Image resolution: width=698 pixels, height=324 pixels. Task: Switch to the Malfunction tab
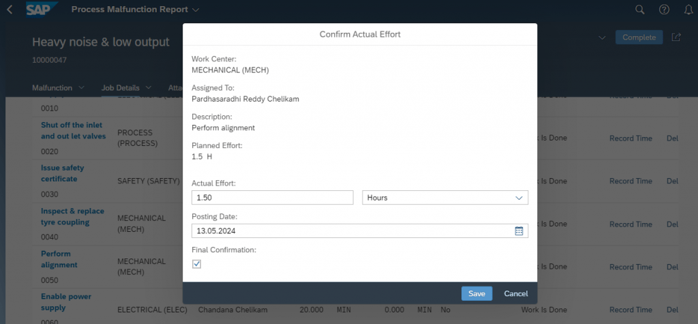click(52, 88)
